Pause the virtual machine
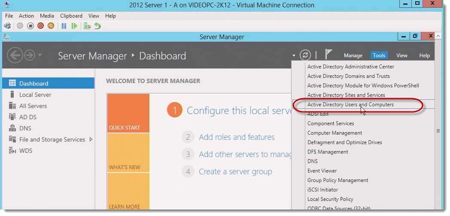Image resolution: width=450 pixels, height=216 pixels. [x=64, y=26]
